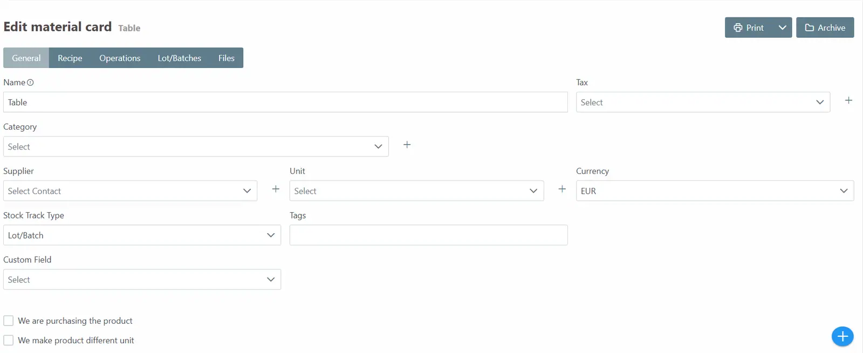
Task: Click into the Name field containing Table
Action: (x=285, y=102)
